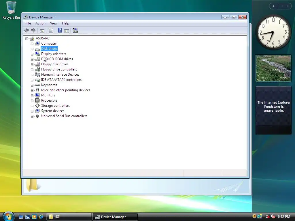Click the Monitors icon
295x221 pixels.
coord(37,95)
